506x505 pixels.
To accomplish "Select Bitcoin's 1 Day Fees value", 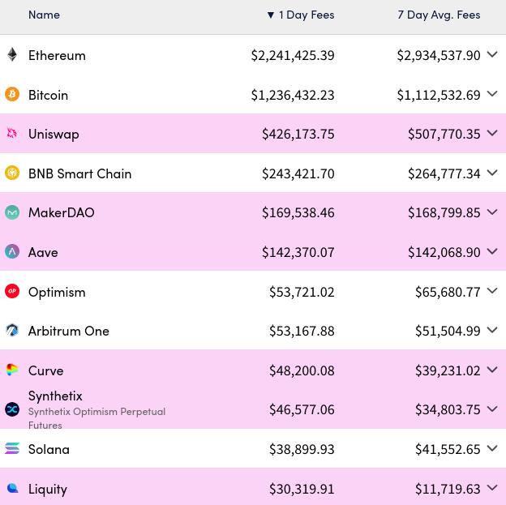I will [293, 95].
